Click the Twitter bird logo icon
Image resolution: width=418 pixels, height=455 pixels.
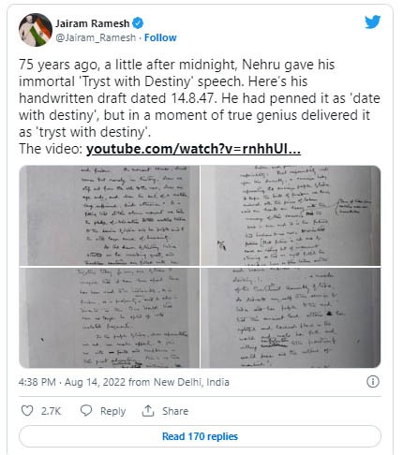coord(373,22)
